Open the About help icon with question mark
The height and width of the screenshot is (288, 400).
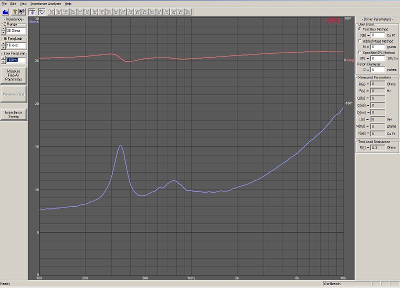pyautogui.click(x=15, y=11)
